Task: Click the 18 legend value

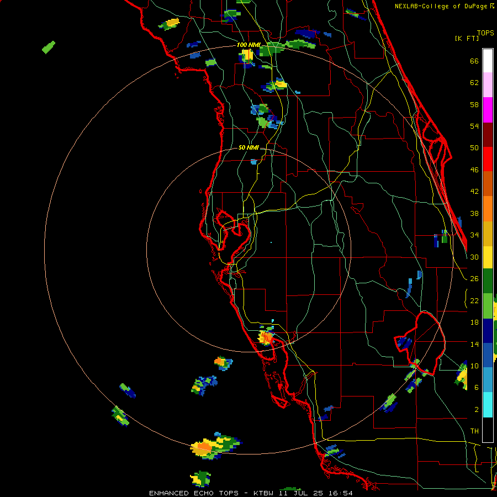Action: [x=474, y=322]
